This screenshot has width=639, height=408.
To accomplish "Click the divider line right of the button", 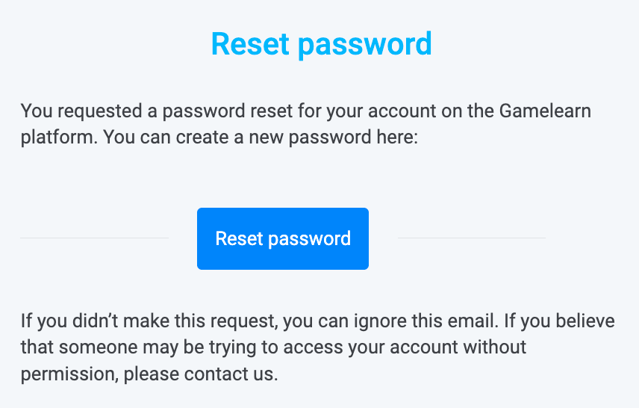I will coord(472,238).
